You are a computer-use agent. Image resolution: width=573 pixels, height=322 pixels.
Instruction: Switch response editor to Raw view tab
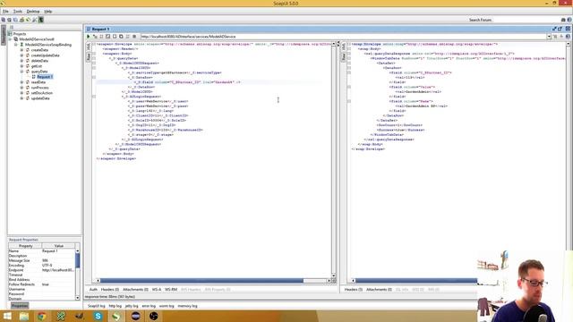[x=344, y=56]
